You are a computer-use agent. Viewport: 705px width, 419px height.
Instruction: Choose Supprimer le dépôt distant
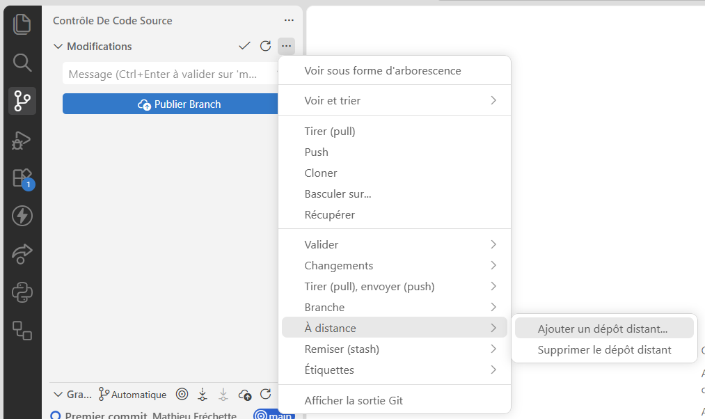(x=604, y=350)
